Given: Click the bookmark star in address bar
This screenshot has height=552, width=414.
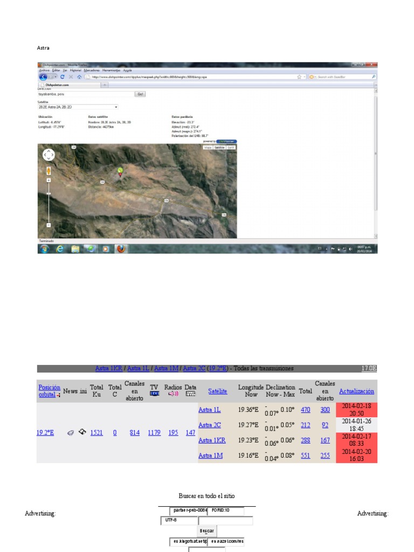Looking at the screenshot, I should (x=299, y=77).
